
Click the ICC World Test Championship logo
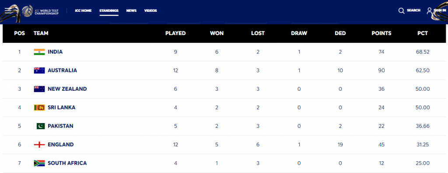pyautogui.click(x=40, y=11)
